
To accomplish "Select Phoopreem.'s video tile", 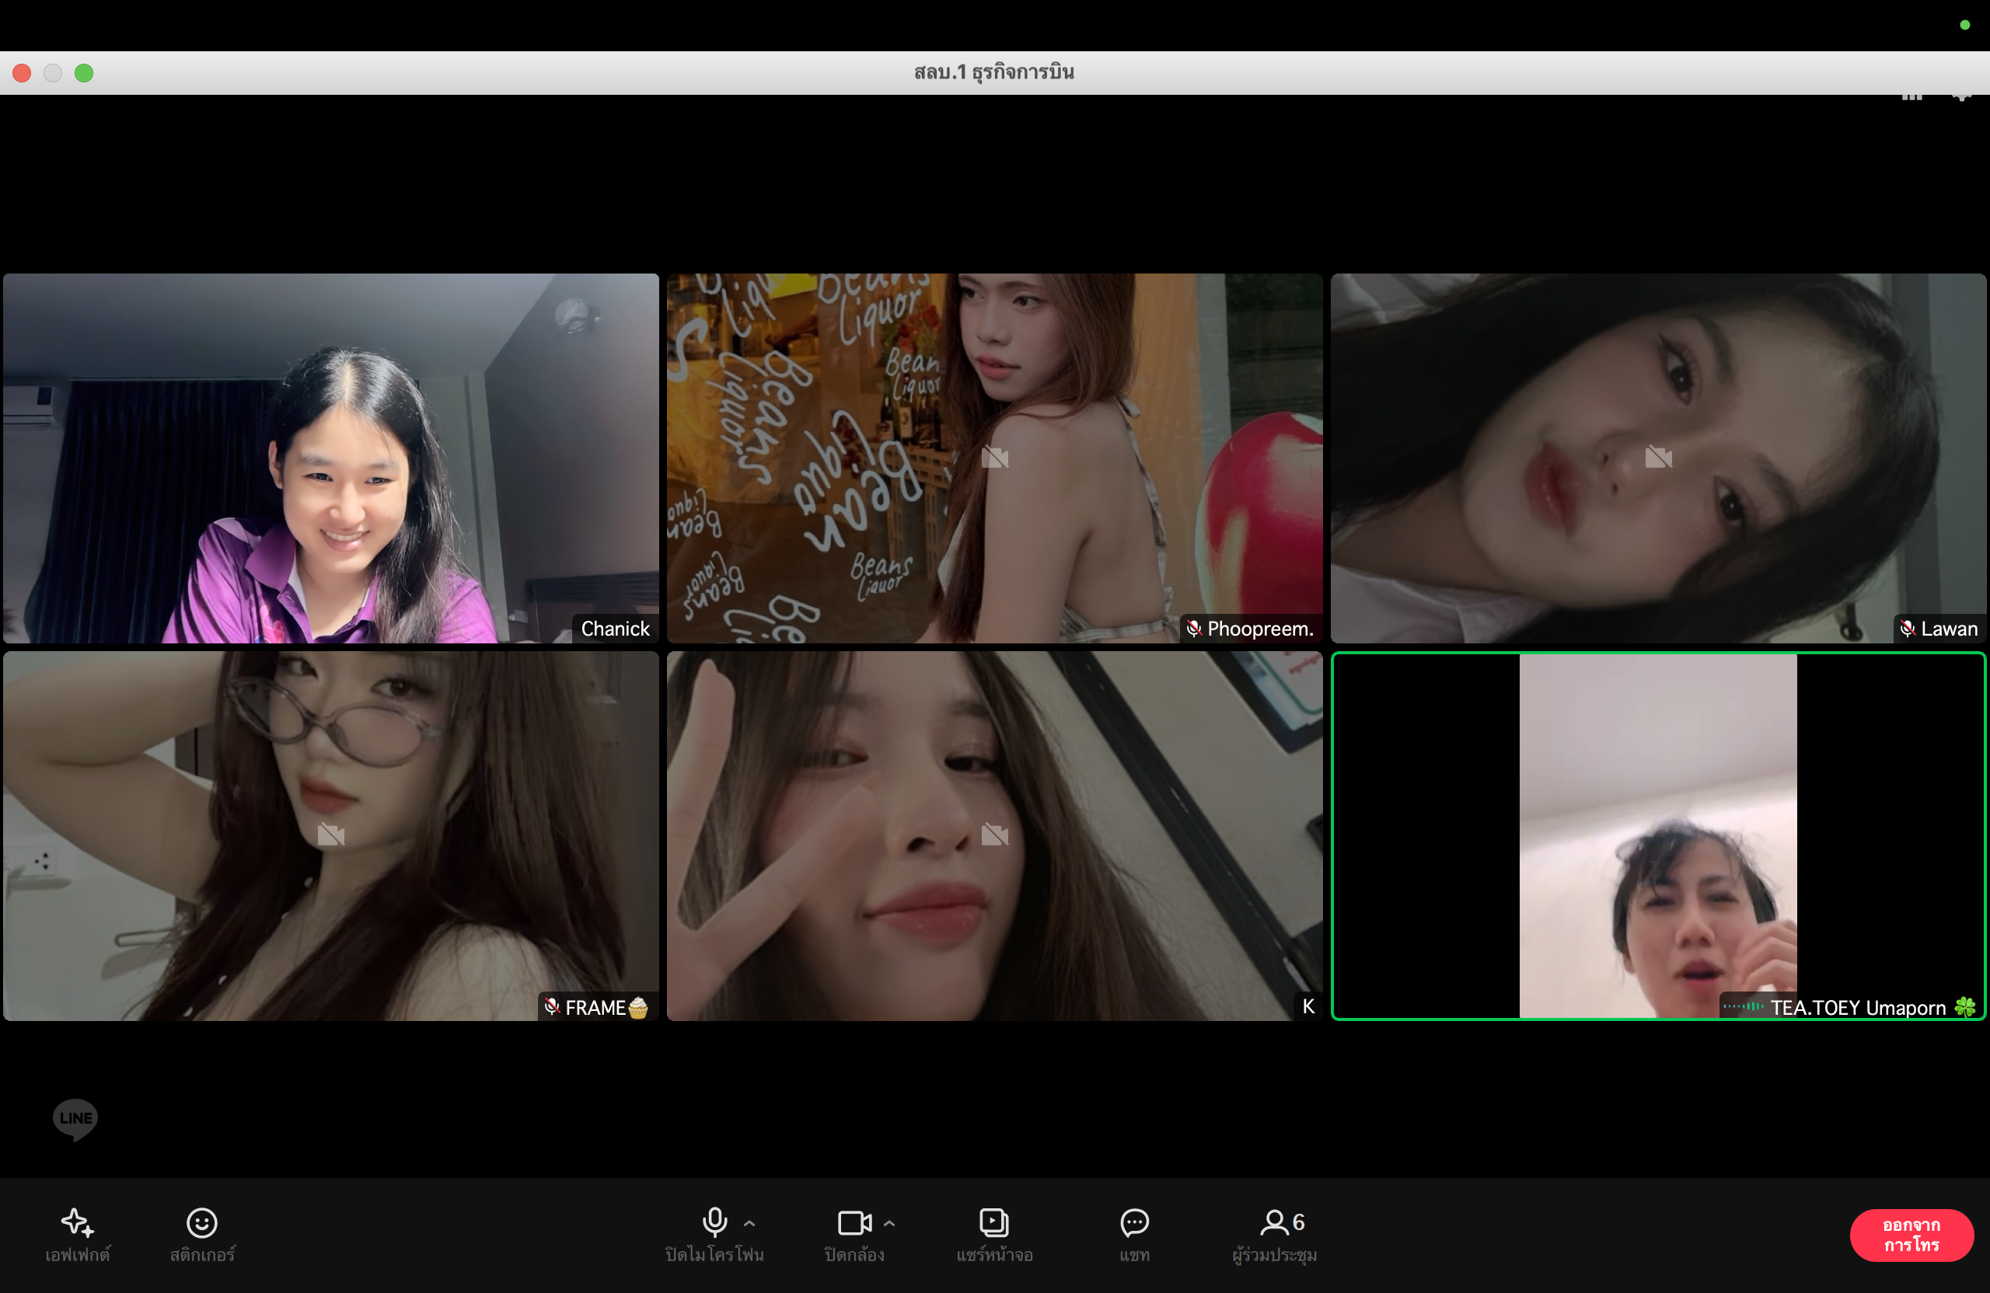I will [x=994, y=458].
